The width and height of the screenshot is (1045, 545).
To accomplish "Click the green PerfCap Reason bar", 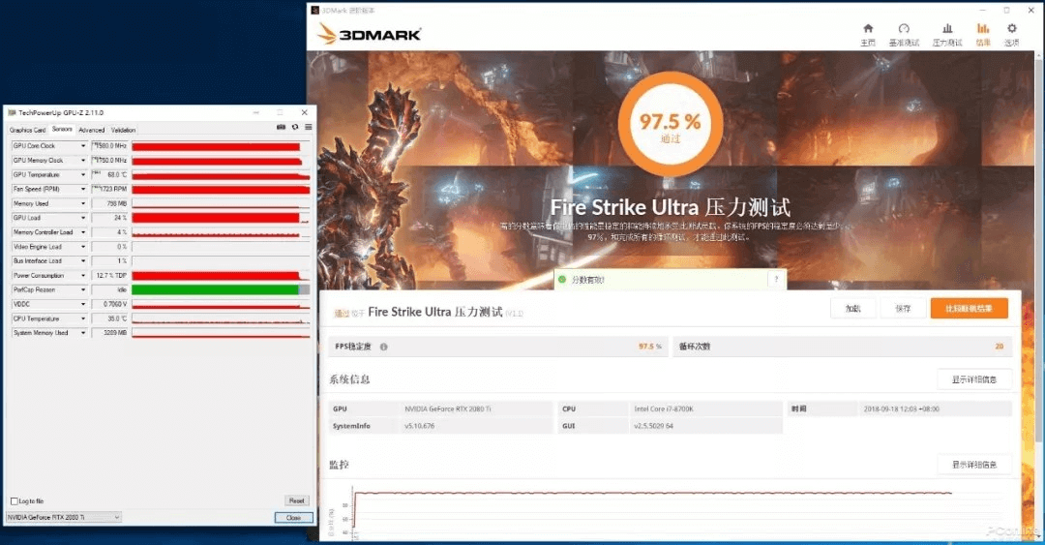I will tap(215, 289).
